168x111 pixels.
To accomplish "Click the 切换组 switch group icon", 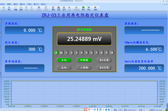I will pos(39,8).
